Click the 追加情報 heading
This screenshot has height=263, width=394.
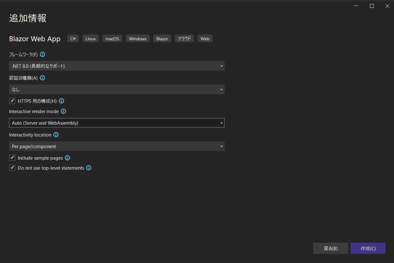28,18
